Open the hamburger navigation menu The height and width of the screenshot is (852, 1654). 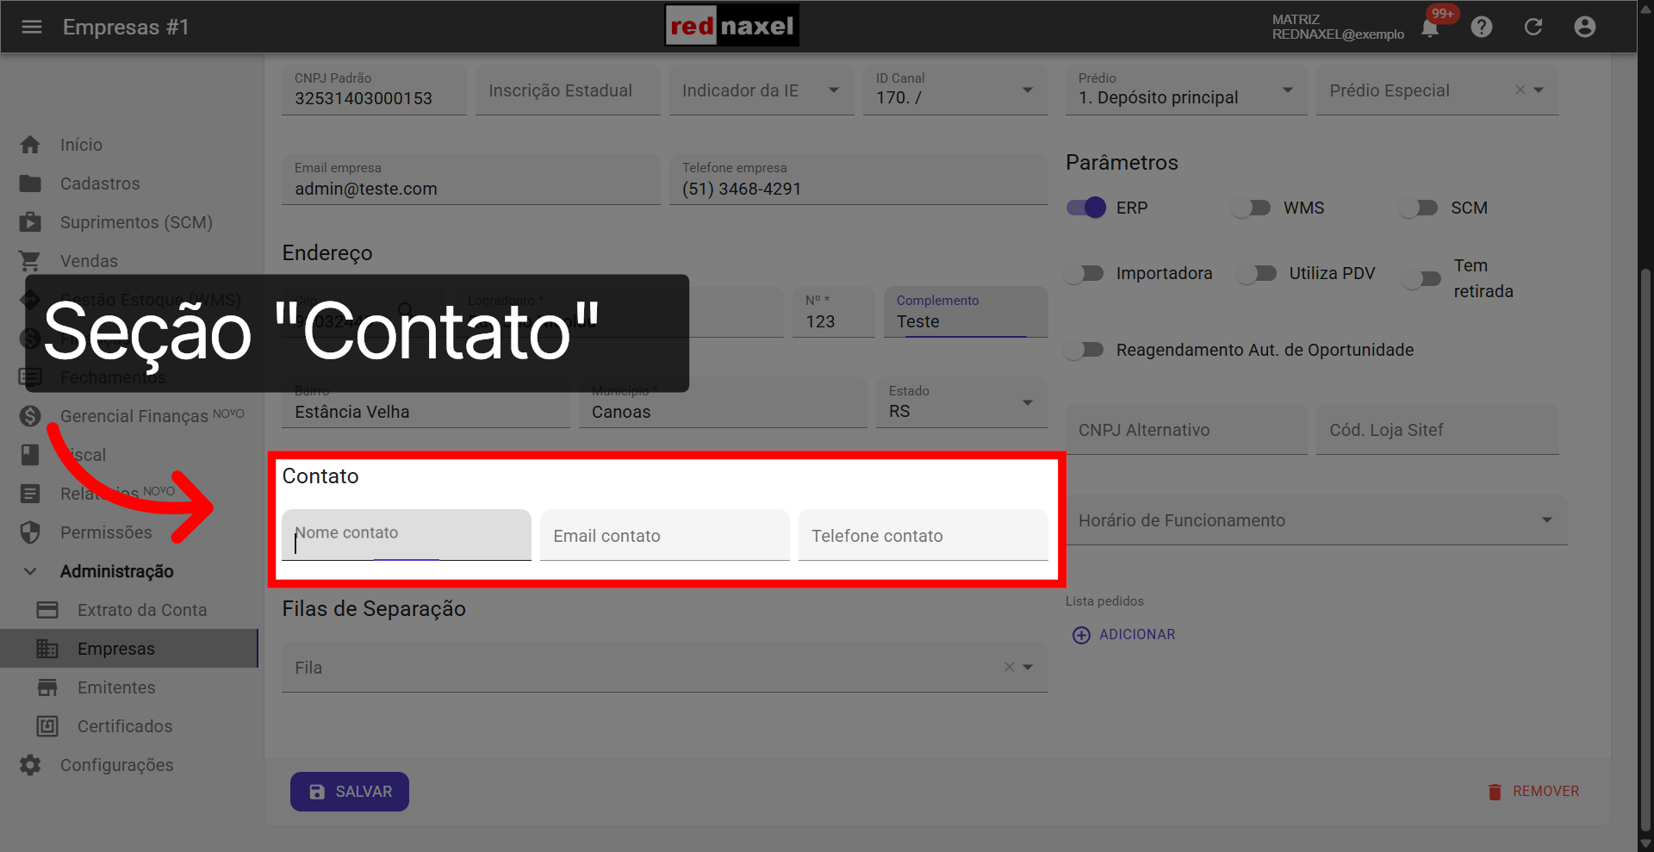pos(32,27)
